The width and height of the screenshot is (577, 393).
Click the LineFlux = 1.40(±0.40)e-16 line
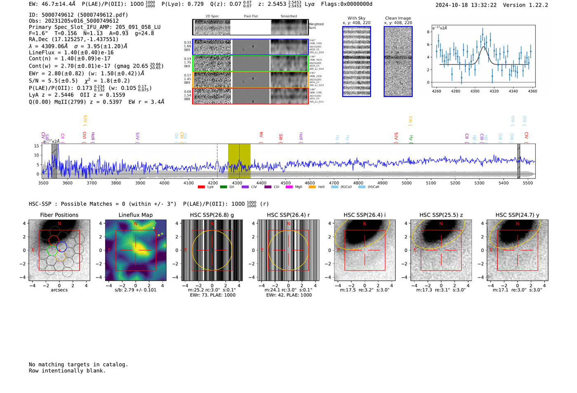[71, 53]
